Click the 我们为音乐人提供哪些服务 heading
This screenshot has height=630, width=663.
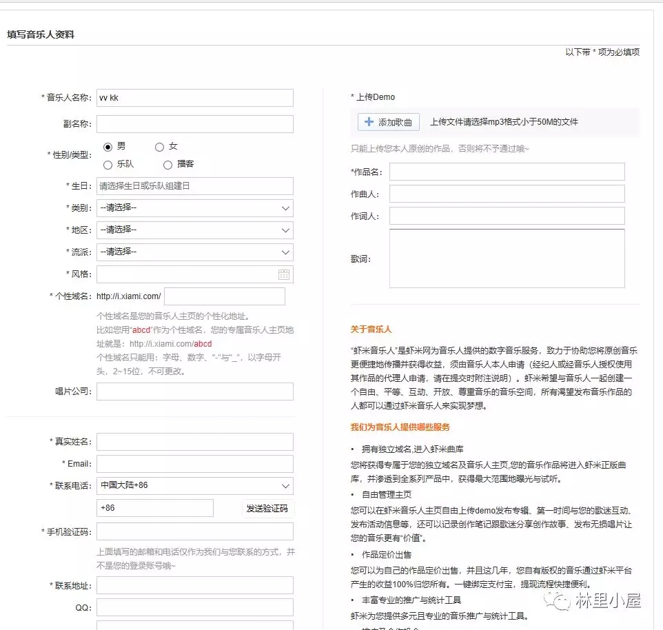coord(400,427)
